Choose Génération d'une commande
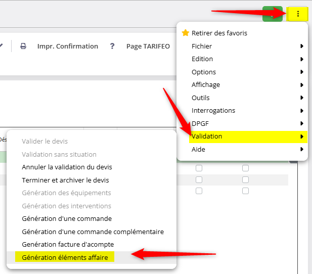 [x=67, y=219]
